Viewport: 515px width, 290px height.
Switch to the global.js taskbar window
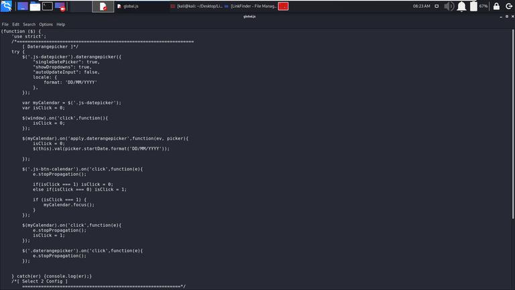128,6
